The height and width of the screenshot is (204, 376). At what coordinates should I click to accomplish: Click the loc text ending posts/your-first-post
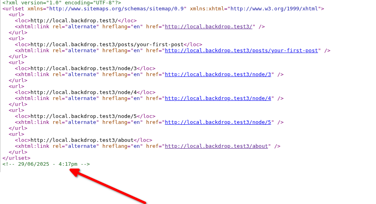tap(107, 45)
